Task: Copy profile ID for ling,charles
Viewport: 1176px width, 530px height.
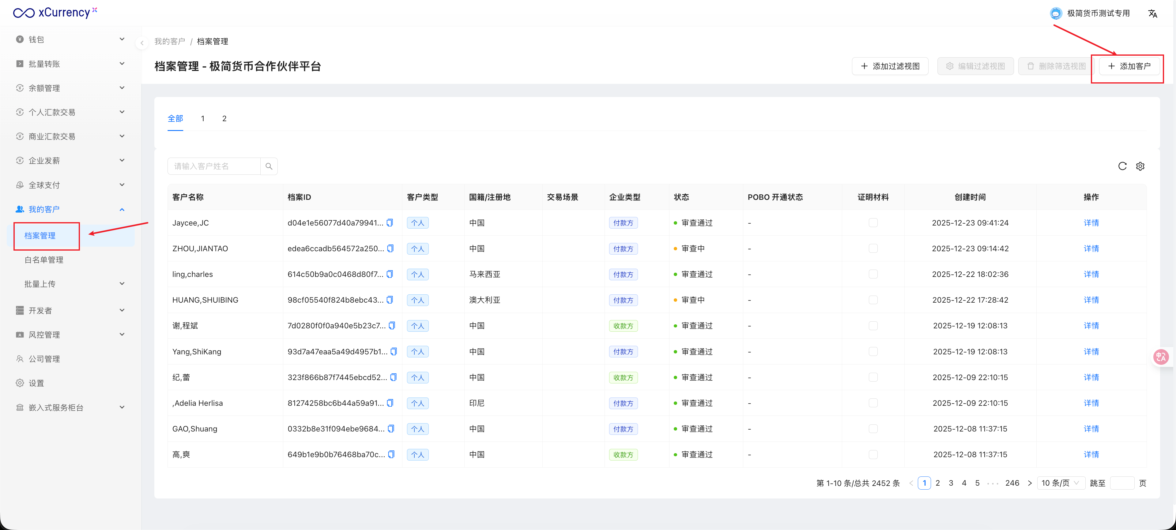Action: 390,274
